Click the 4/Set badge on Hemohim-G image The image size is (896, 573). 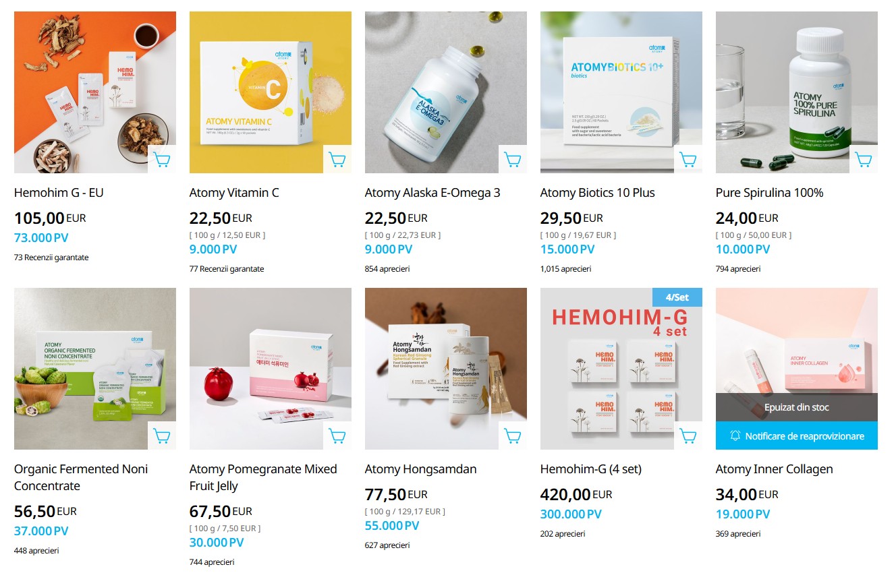[x=677, y=297]
